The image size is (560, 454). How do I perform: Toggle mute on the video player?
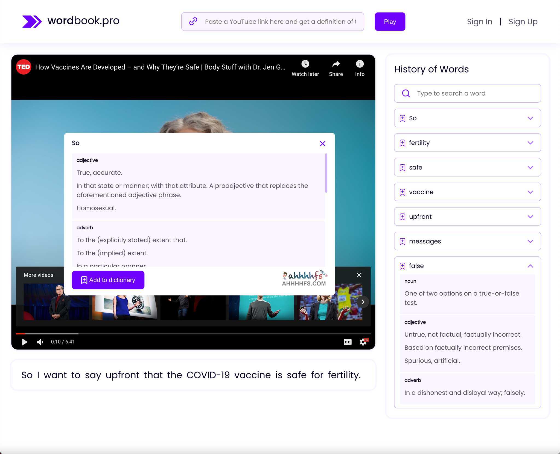41,342
